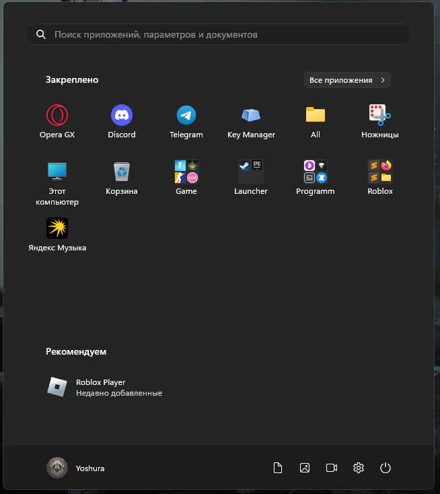Click the Недавно добавленные label

coord(119,393)
